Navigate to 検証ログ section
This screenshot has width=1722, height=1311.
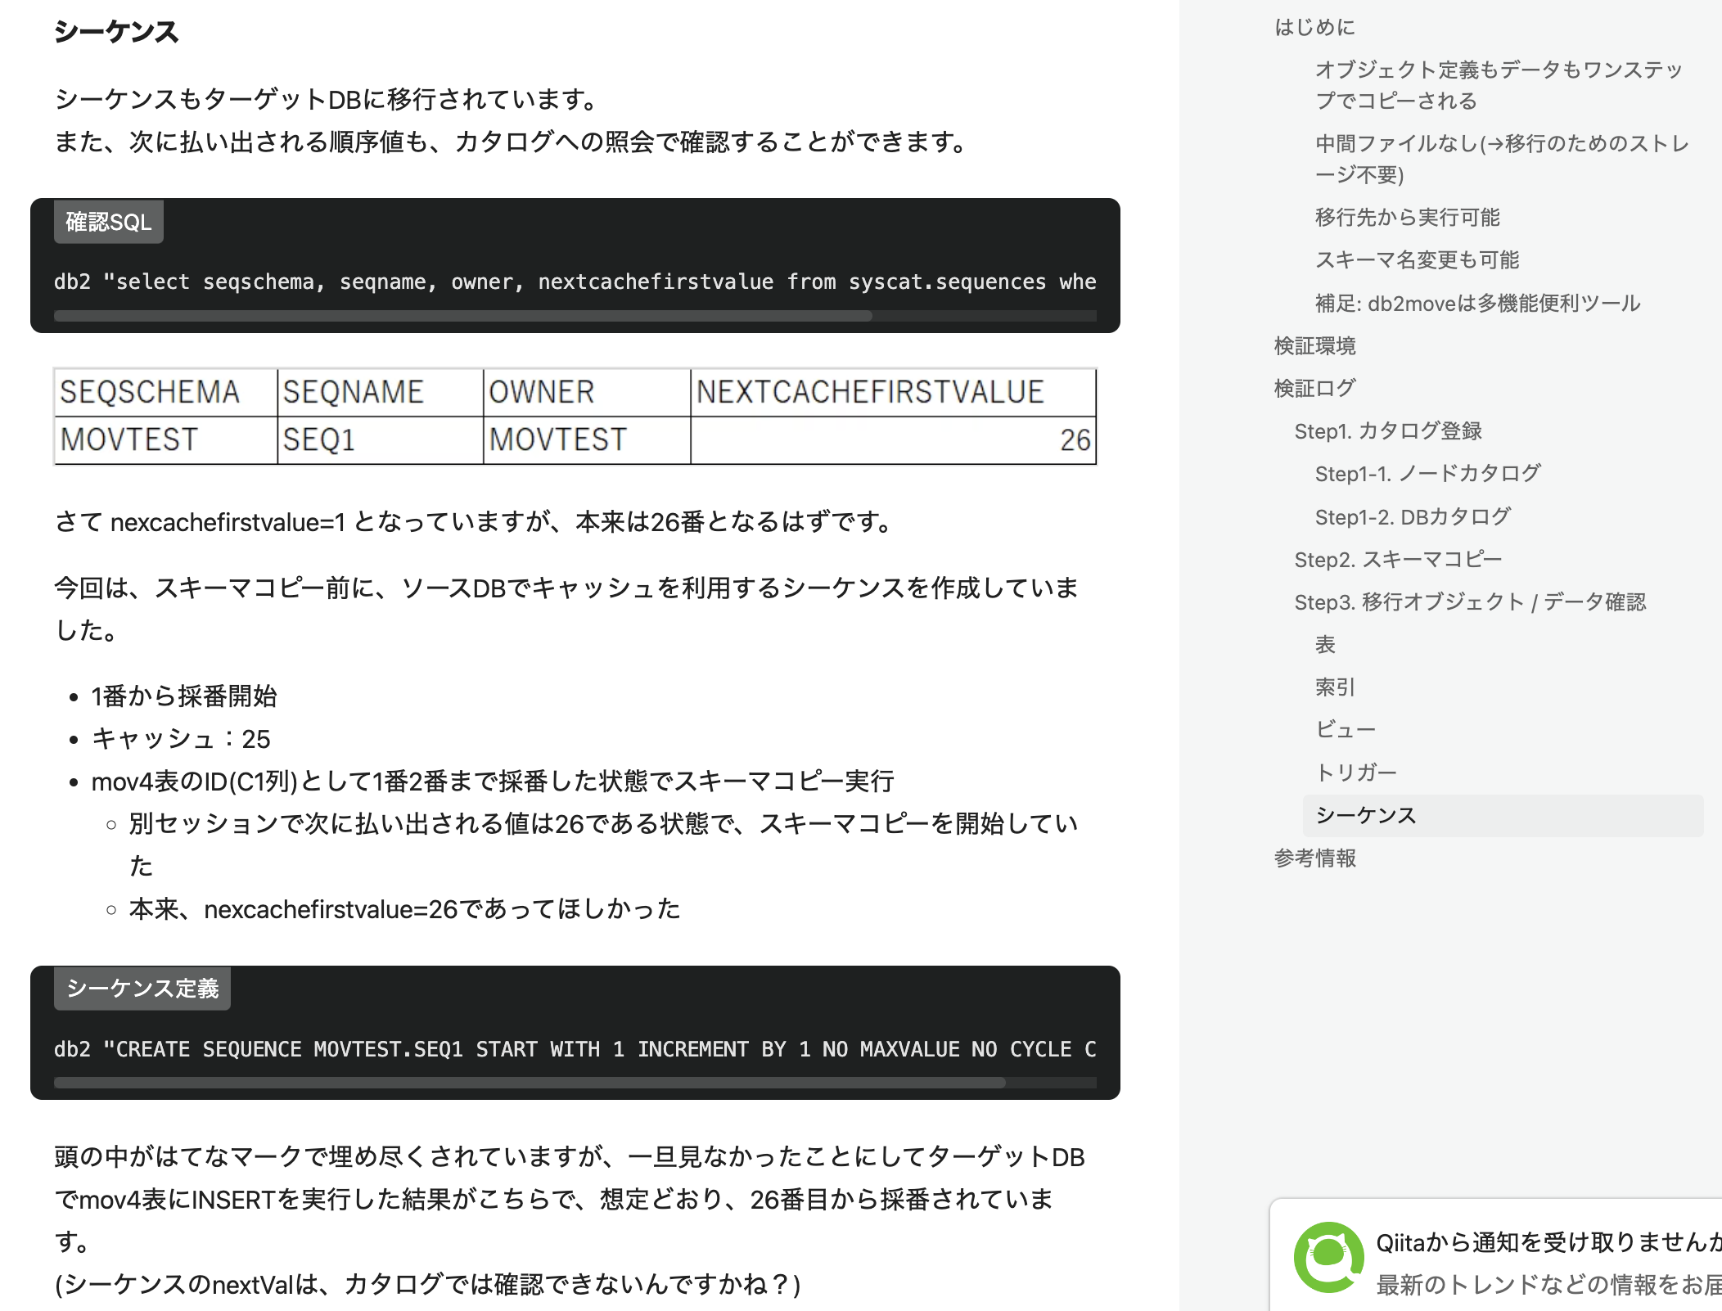pyautogui.click(x=1314, y=388)
